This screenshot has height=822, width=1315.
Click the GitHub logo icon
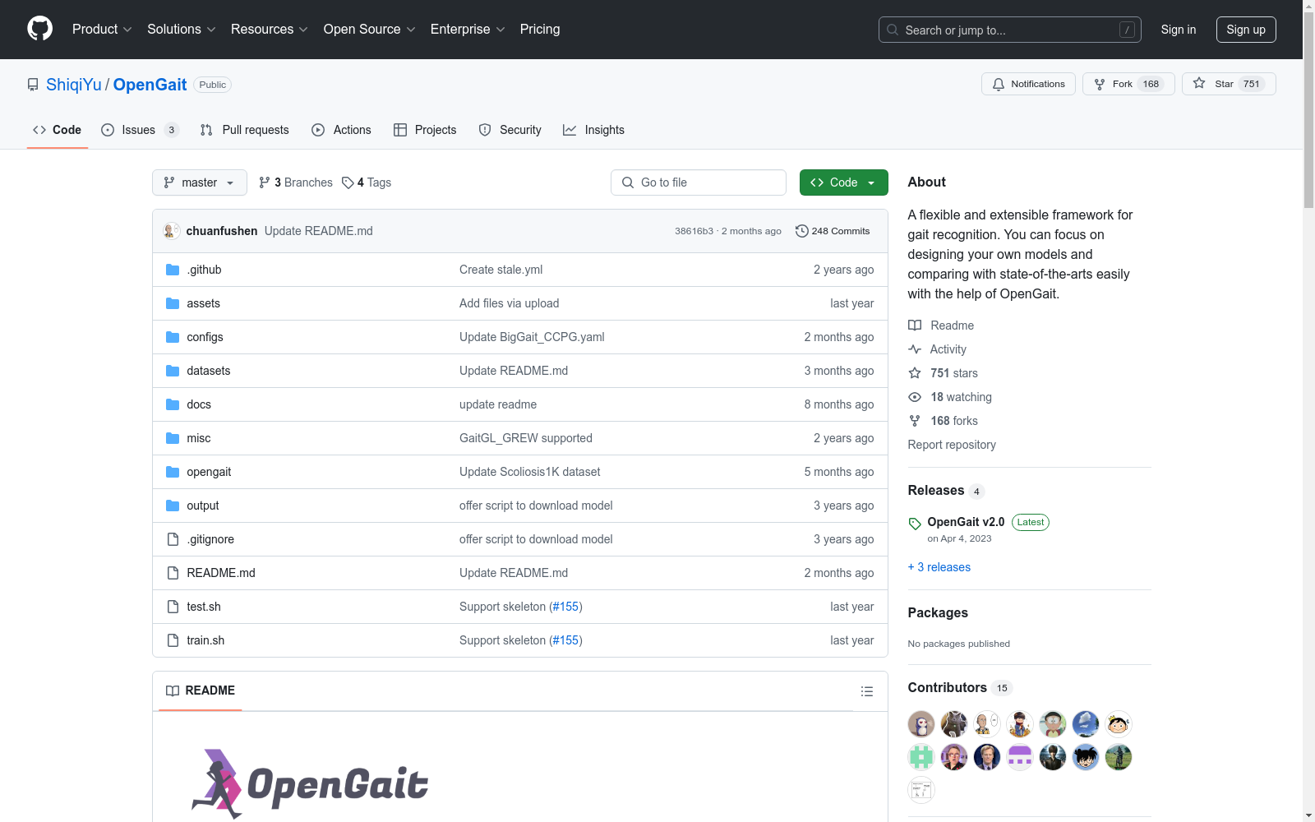pyautogui.click(x=39, y=29)
